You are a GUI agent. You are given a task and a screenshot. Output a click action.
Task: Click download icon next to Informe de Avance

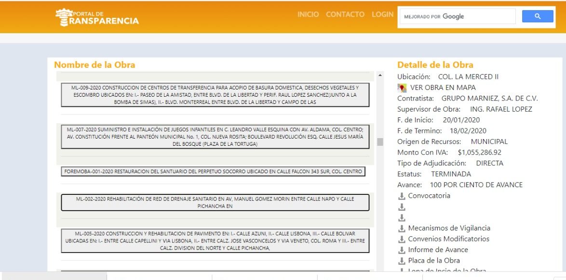click(402, 250)
